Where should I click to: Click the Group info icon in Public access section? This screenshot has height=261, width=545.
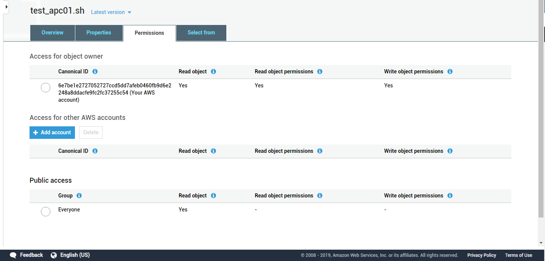tap(79, 196)
